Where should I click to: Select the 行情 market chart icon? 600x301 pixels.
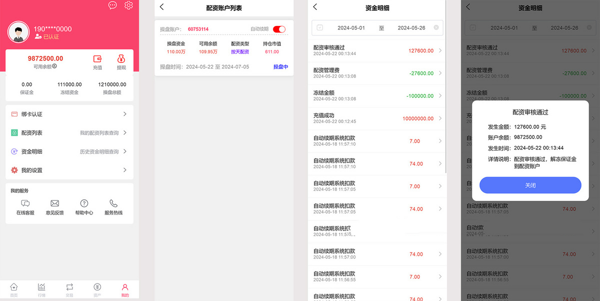tap(41, 289)
